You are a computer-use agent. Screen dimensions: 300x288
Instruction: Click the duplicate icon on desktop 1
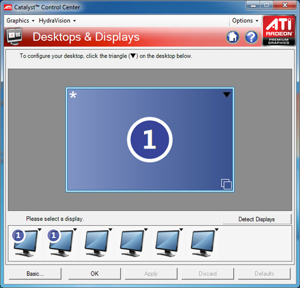coord(226,184)
